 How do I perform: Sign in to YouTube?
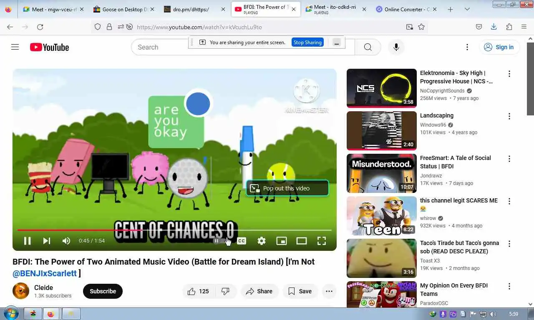click(x=499, y=47)
